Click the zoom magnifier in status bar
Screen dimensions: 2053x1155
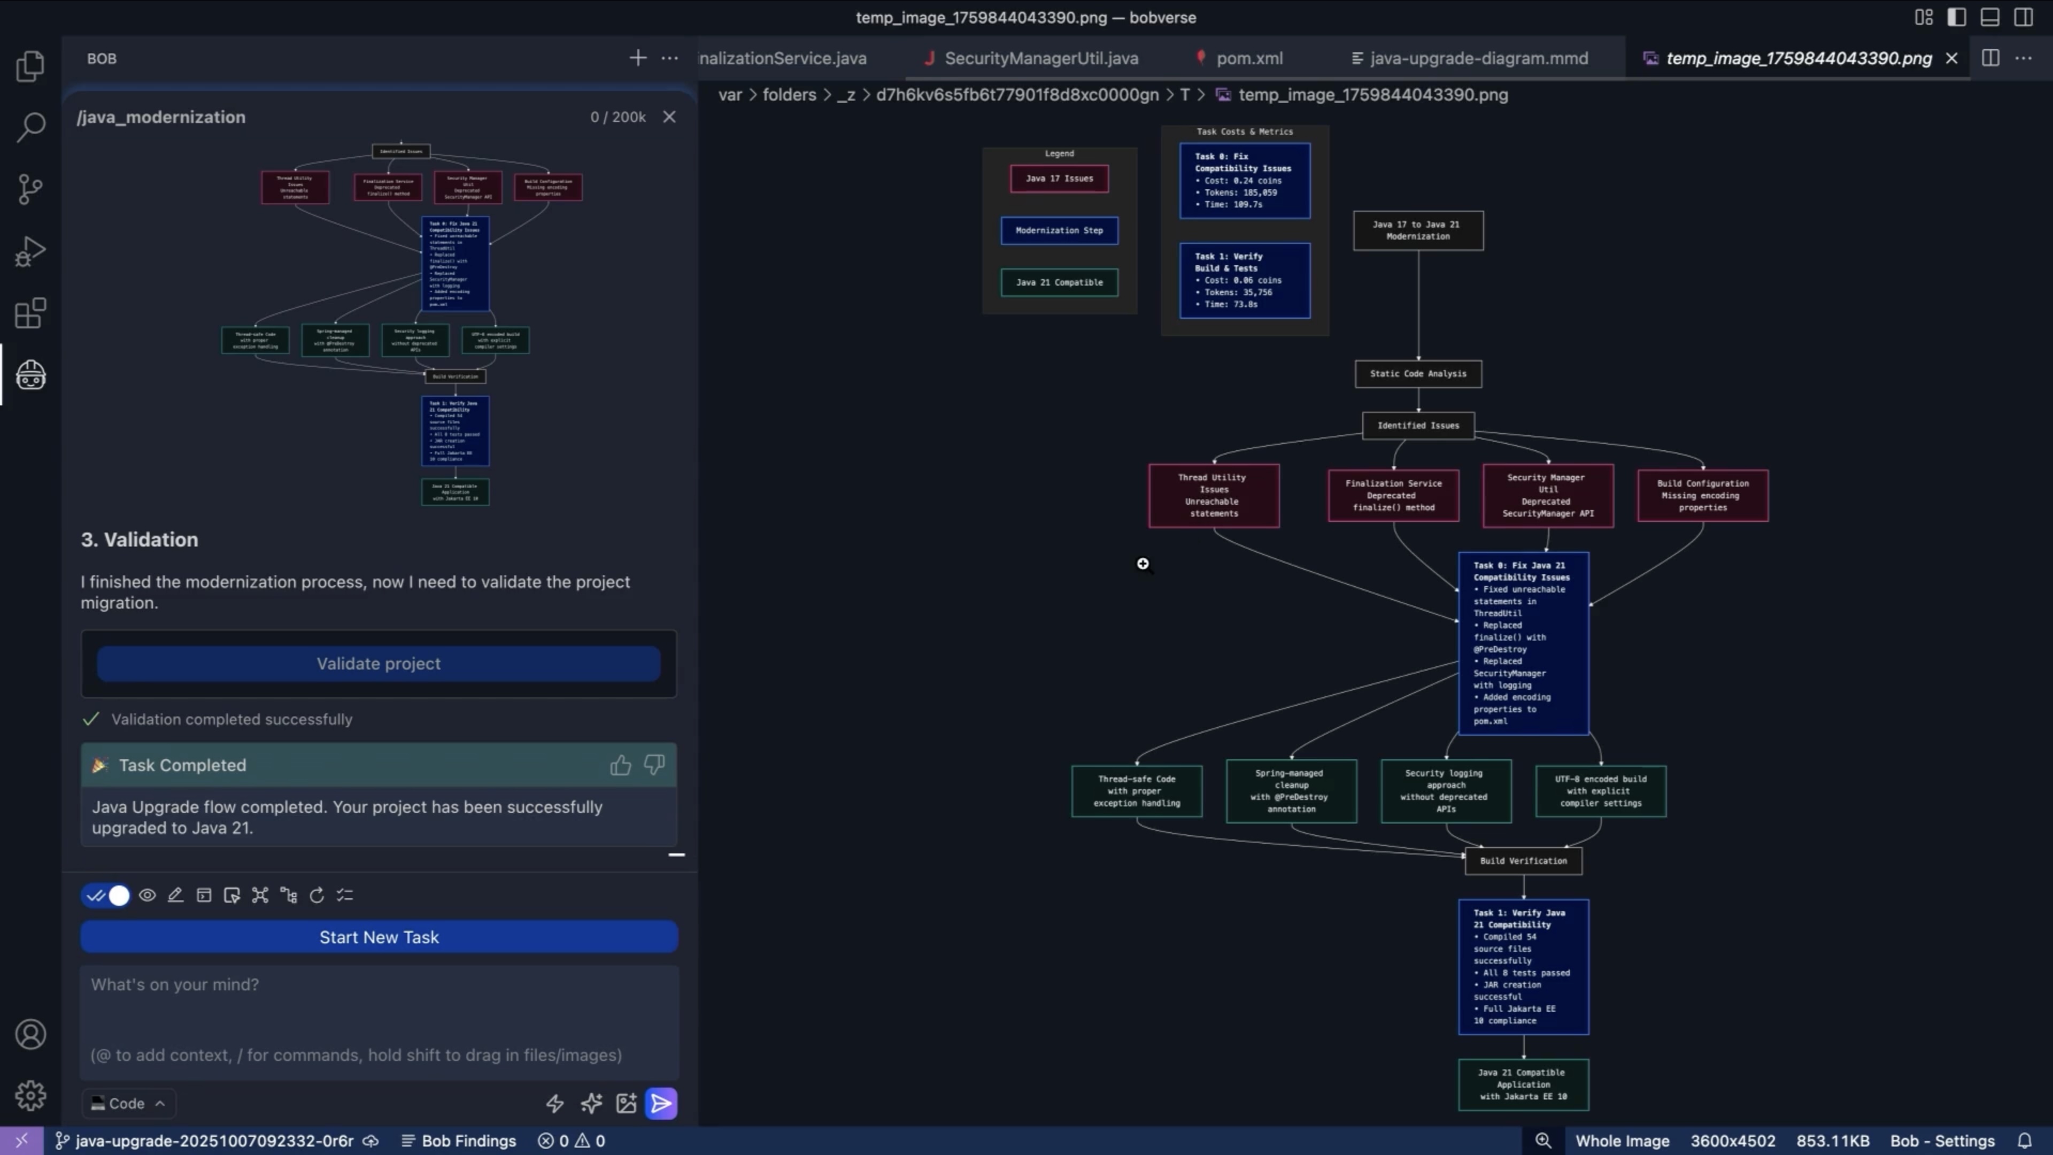(x=1543, y=1141)
